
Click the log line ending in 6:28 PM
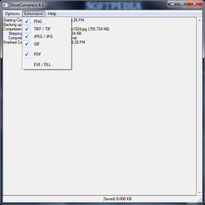[44, 42]
